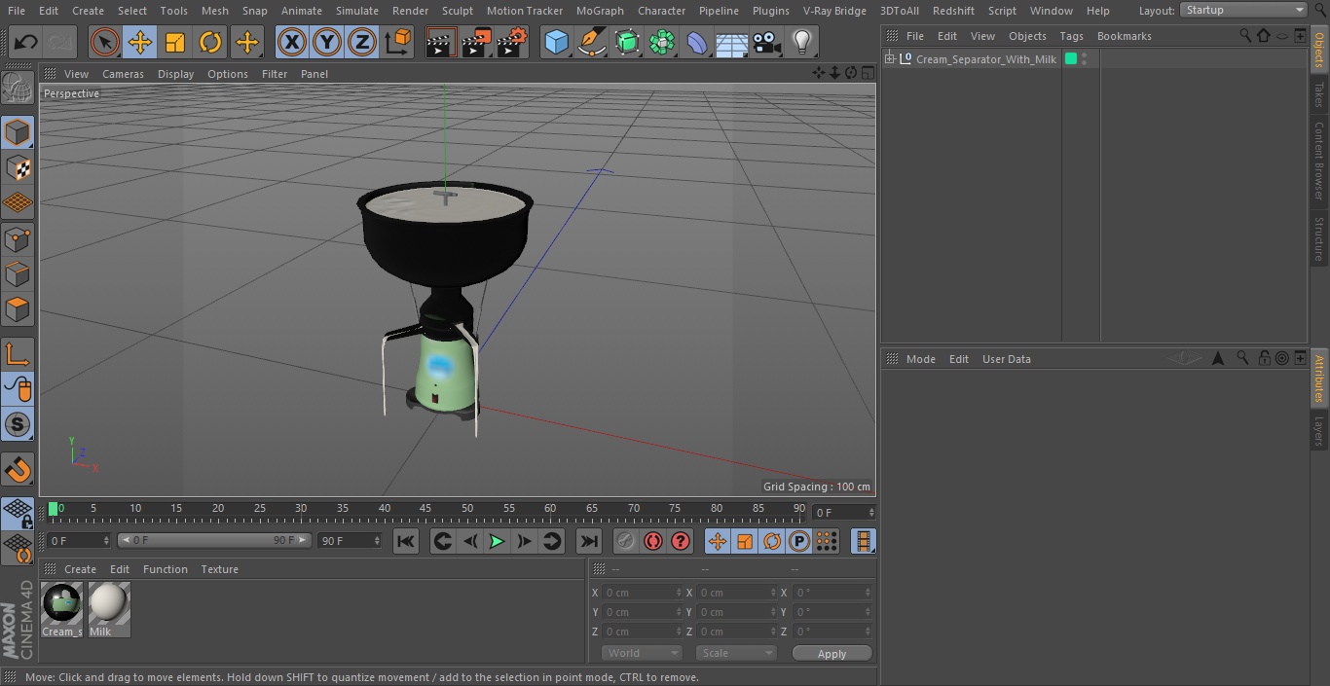Image resolution: width=1330 pixels, height=686 pixels.
Task: Toggle Attributes lock icon
Action: 1264,358
